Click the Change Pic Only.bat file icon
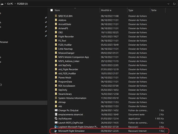 56,110
